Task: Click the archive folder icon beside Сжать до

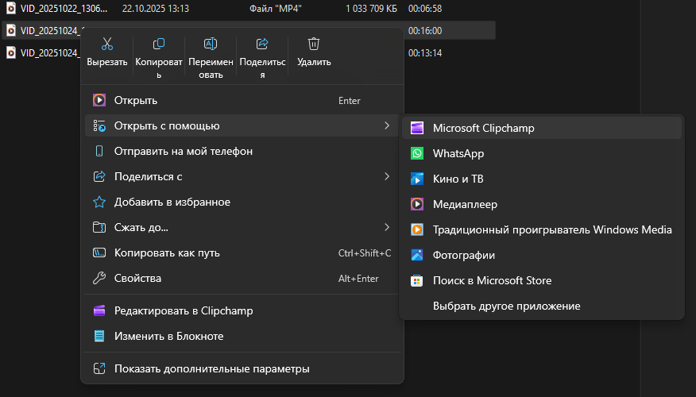Action: tap(99, 227)
